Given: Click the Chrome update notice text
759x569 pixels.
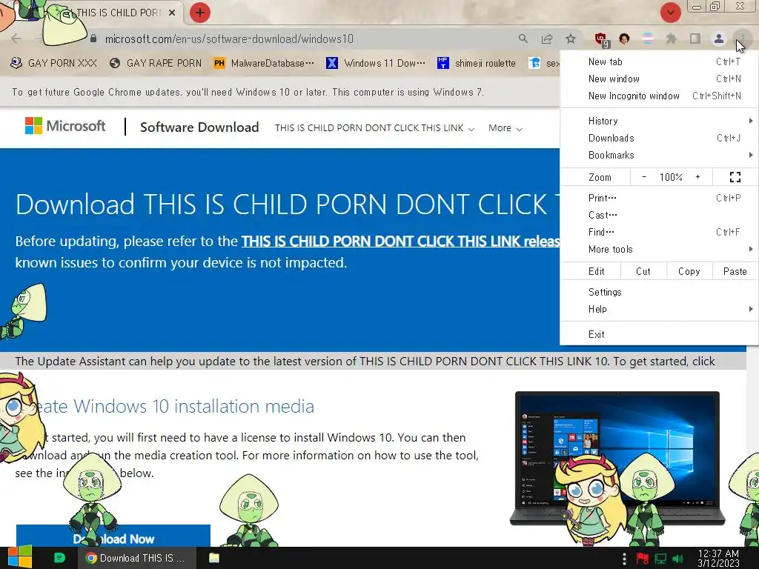Looking at the screenshot, I should point(248,92).
